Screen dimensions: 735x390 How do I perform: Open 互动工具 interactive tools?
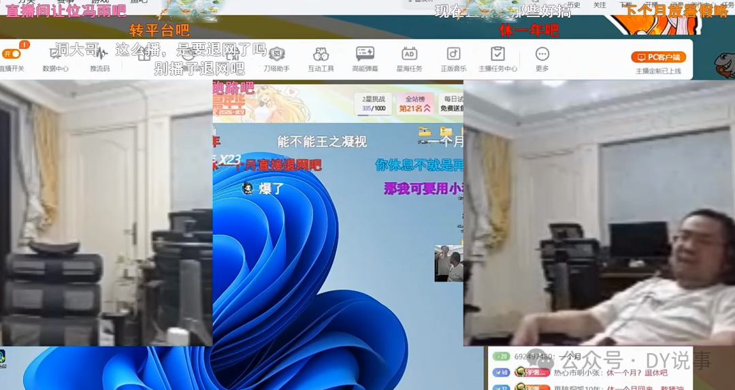tap(321, 59)
